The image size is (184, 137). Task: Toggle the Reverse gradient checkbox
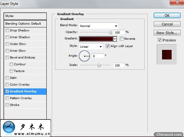tap(122, 39)
